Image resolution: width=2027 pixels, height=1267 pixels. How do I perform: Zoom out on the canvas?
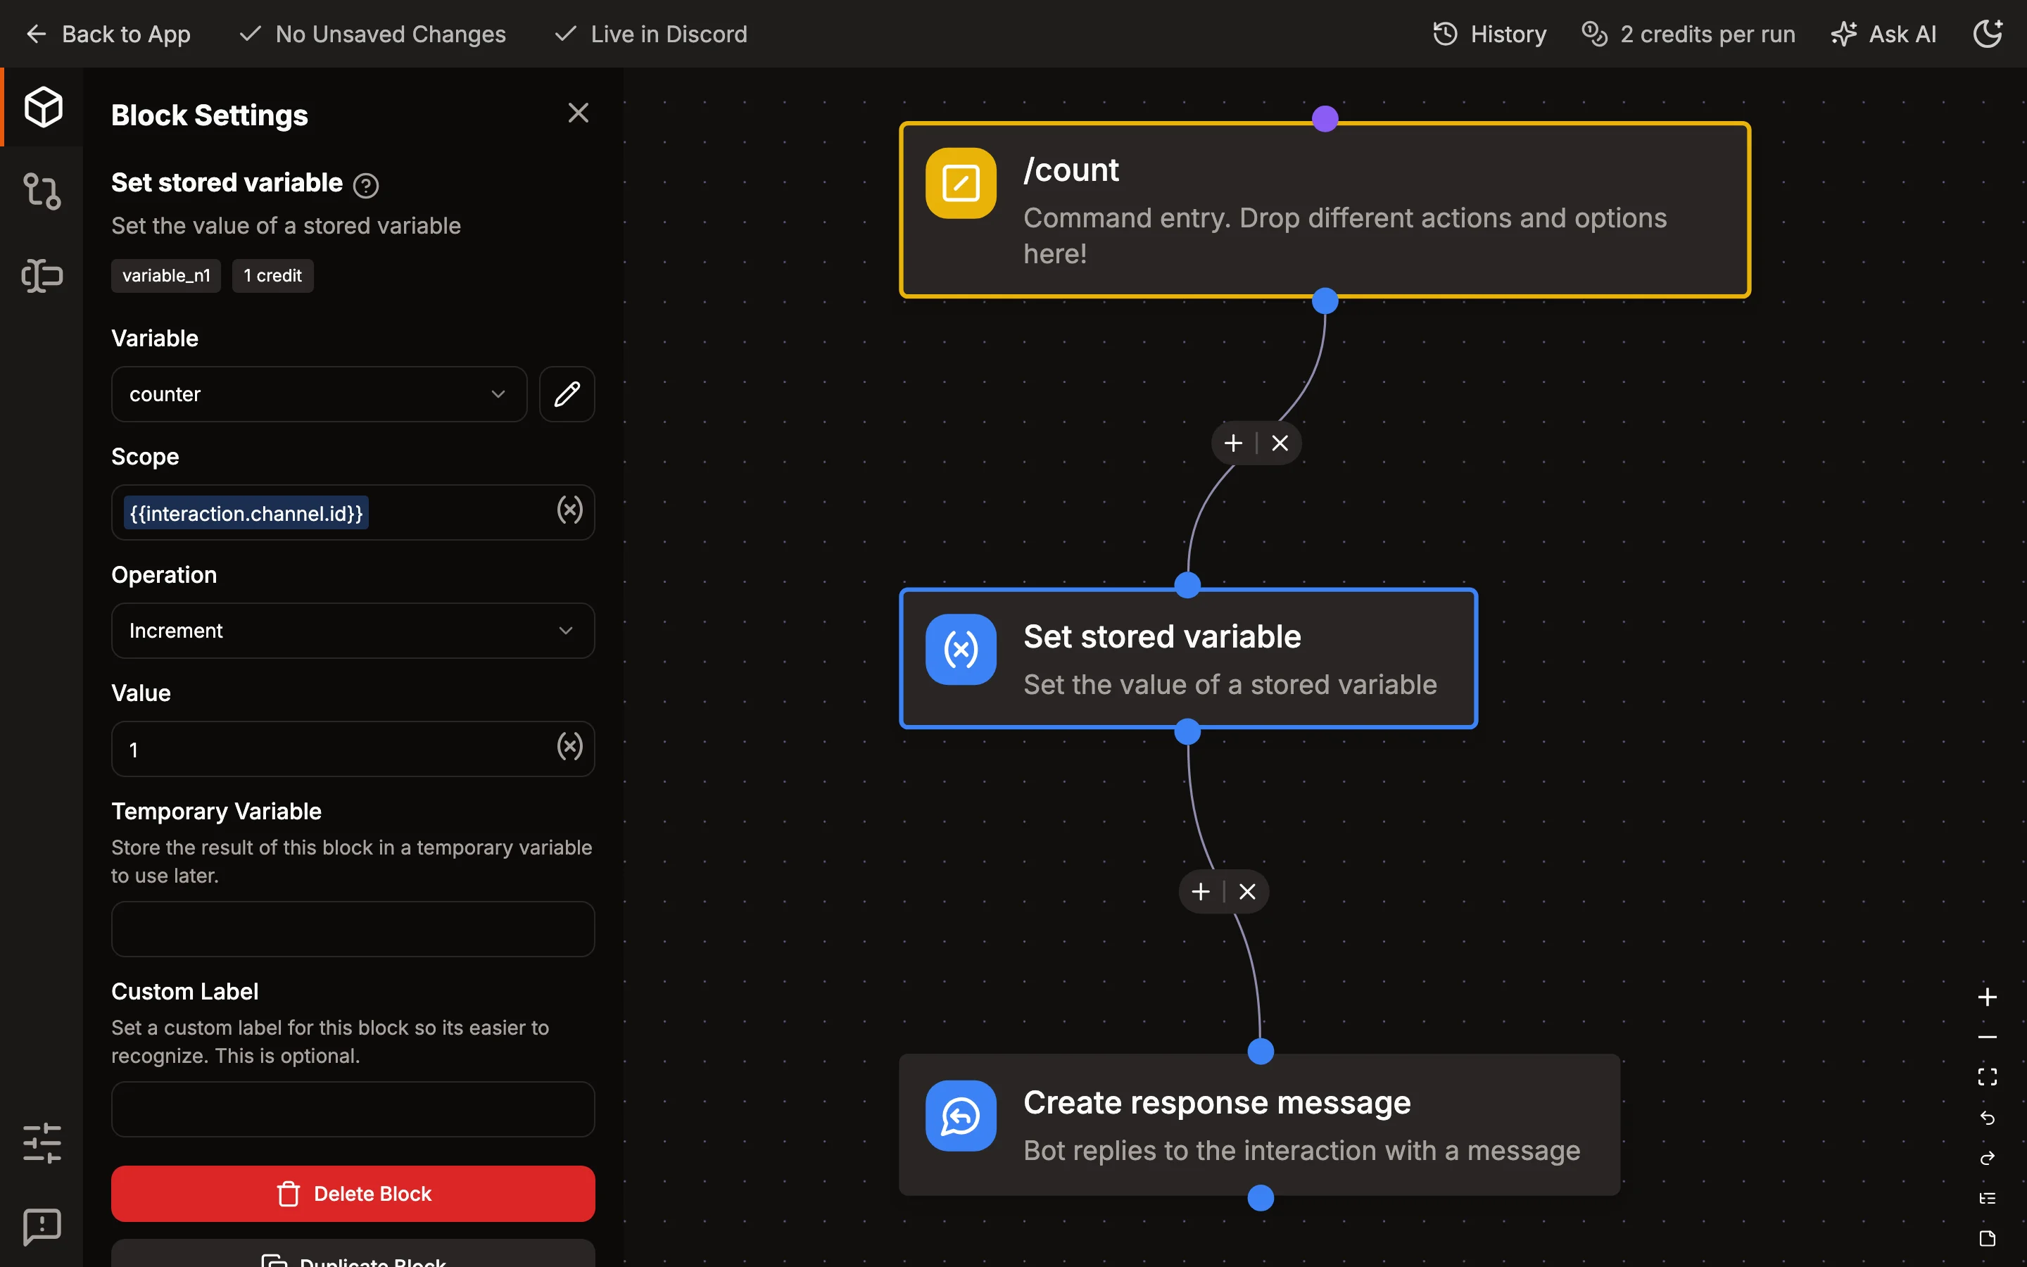1987,1038
